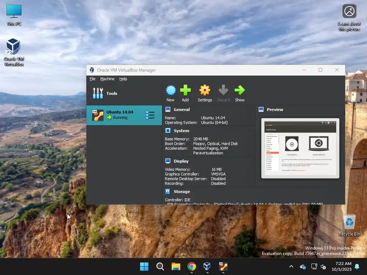Maximize the VirtualBox Manager window
This screenshot has height=275, width=367.
pos(320,70)
